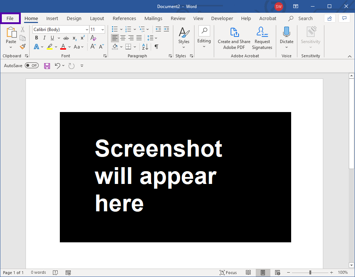Undo the last action
Screen dimensions: 355x277
pyautogui.click(x=58, y=66)
